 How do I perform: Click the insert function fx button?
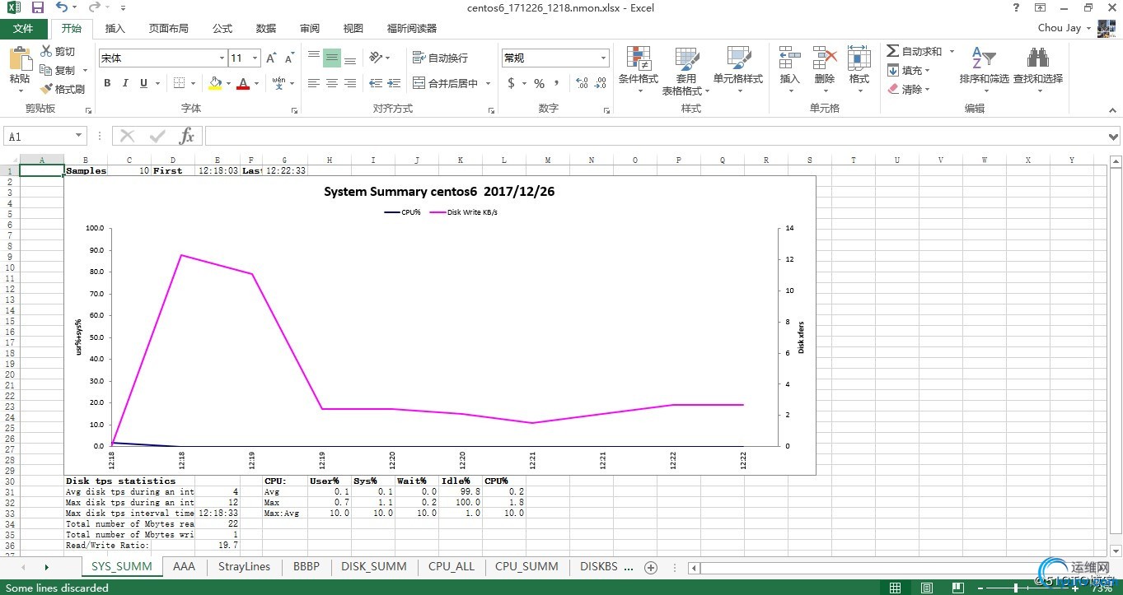tap(187, 137)
